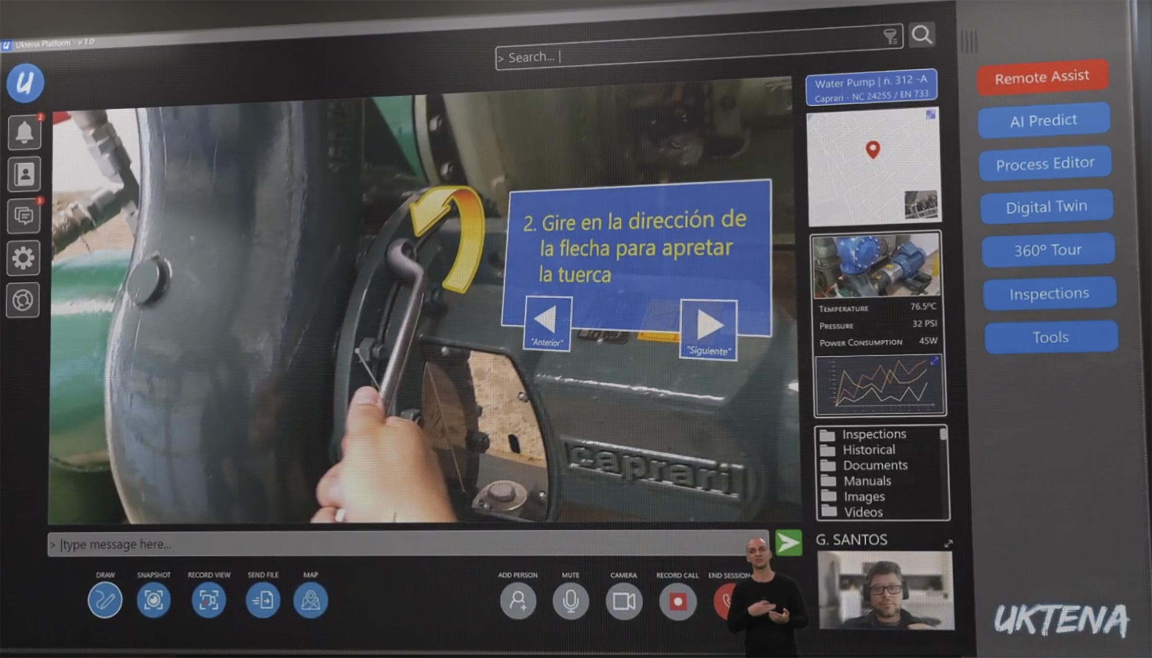This screenshot has height=658, width=1152.
Task: Open AI Predict module
Action: (1044, 120)
